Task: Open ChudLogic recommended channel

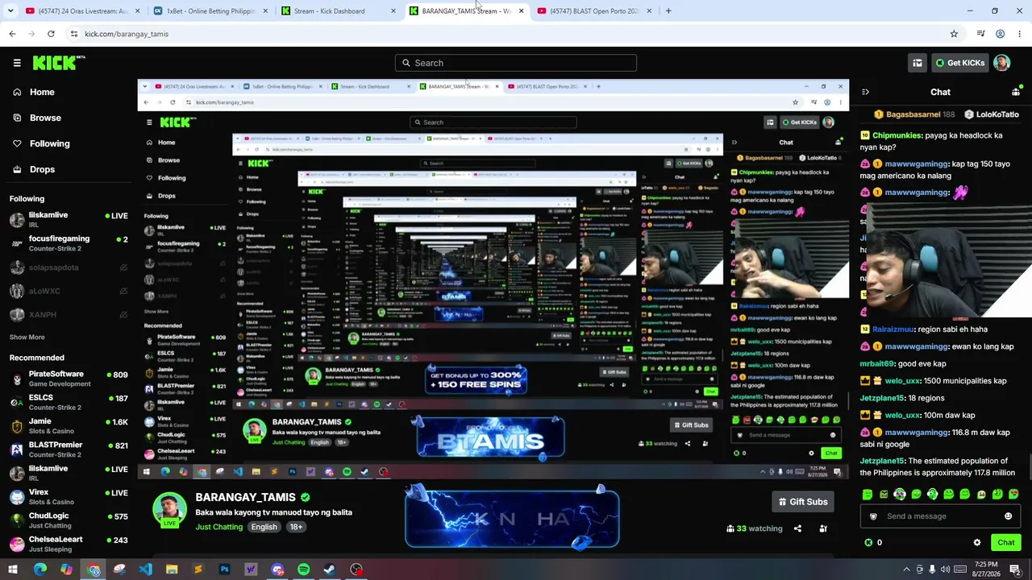Action: (68, 520)
